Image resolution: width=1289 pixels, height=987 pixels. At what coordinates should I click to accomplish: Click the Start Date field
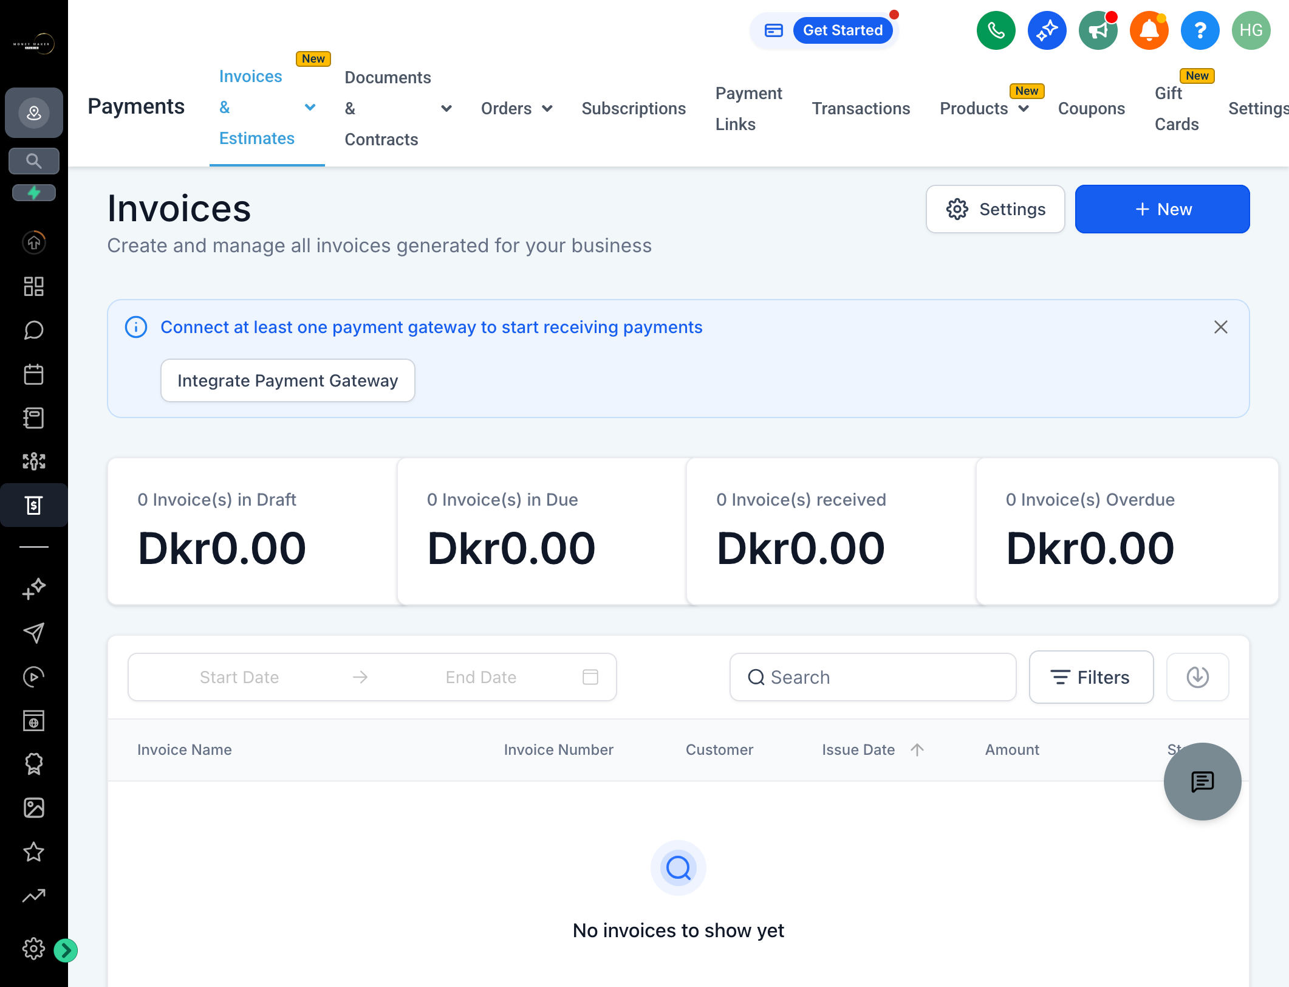pyautogui.click(x=239, y=677)
